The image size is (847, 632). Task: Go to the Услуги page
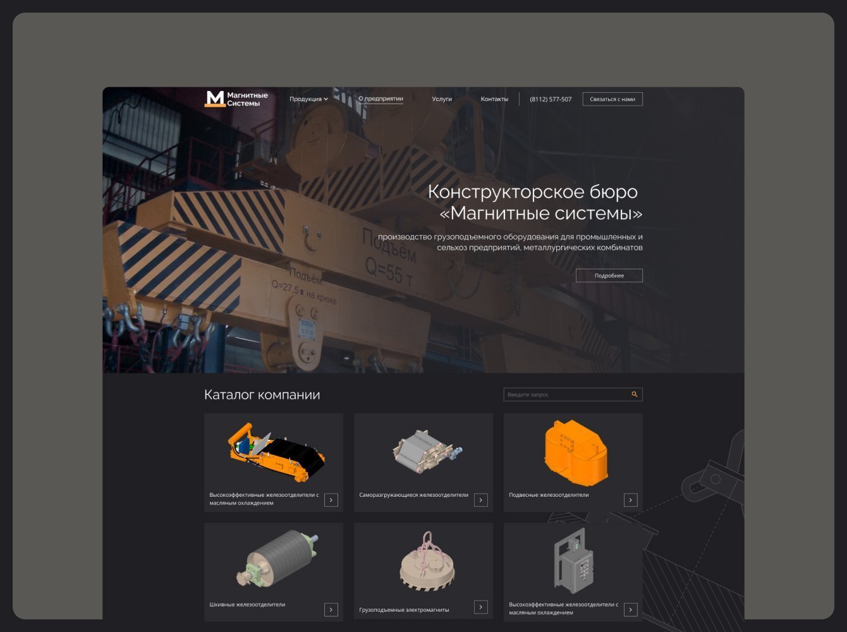tap(442, 99)
